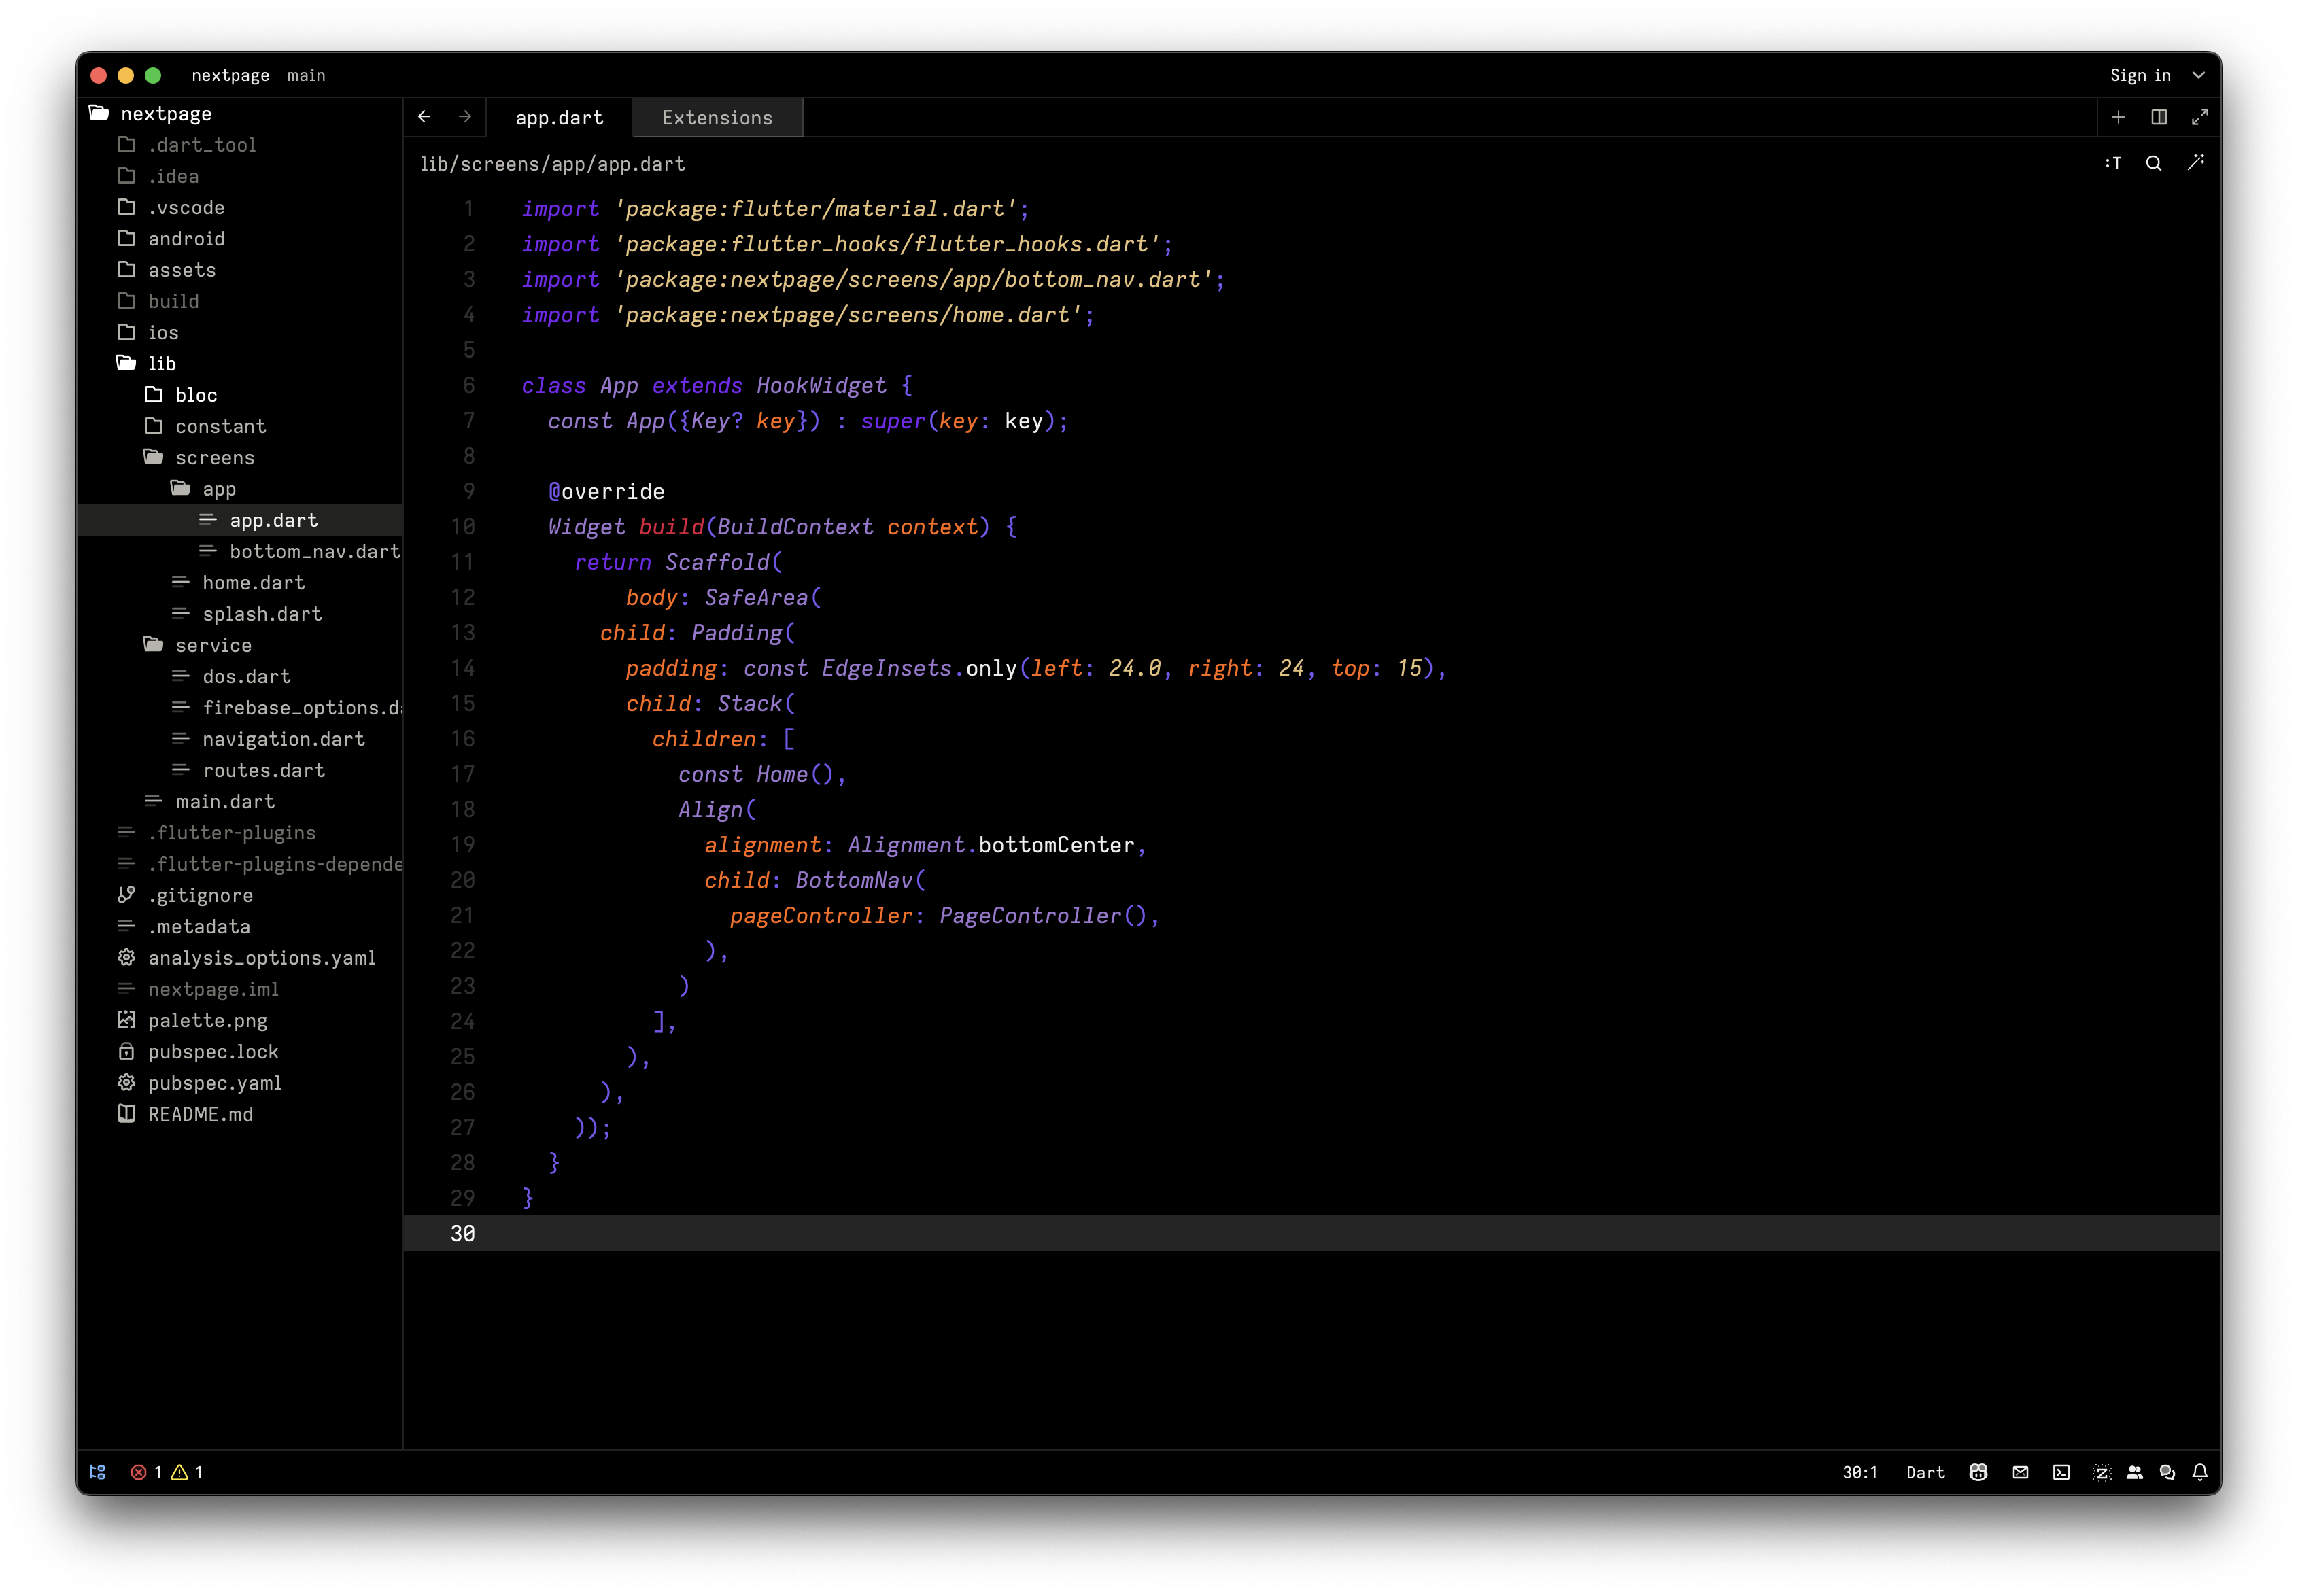Click the notifications bell icon

click(2200, 1472)
